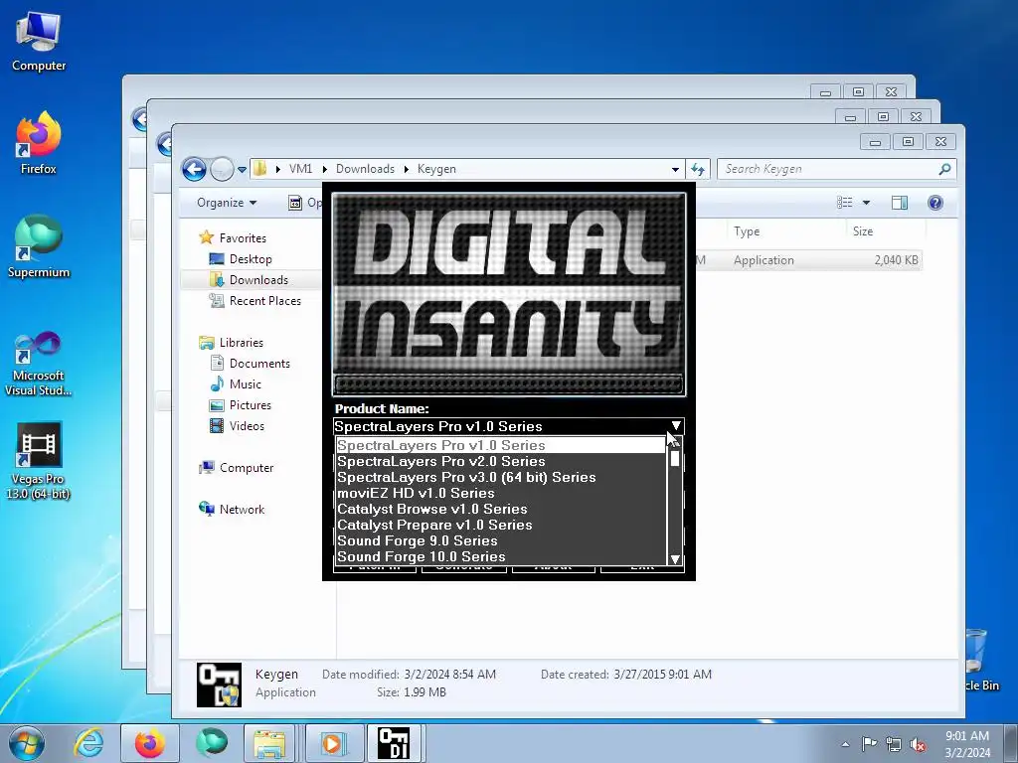Click product list scrollbar down arrow
The width and height of the screenshot is (1018, 763).
pyautogui.click(x=675, y=558)
